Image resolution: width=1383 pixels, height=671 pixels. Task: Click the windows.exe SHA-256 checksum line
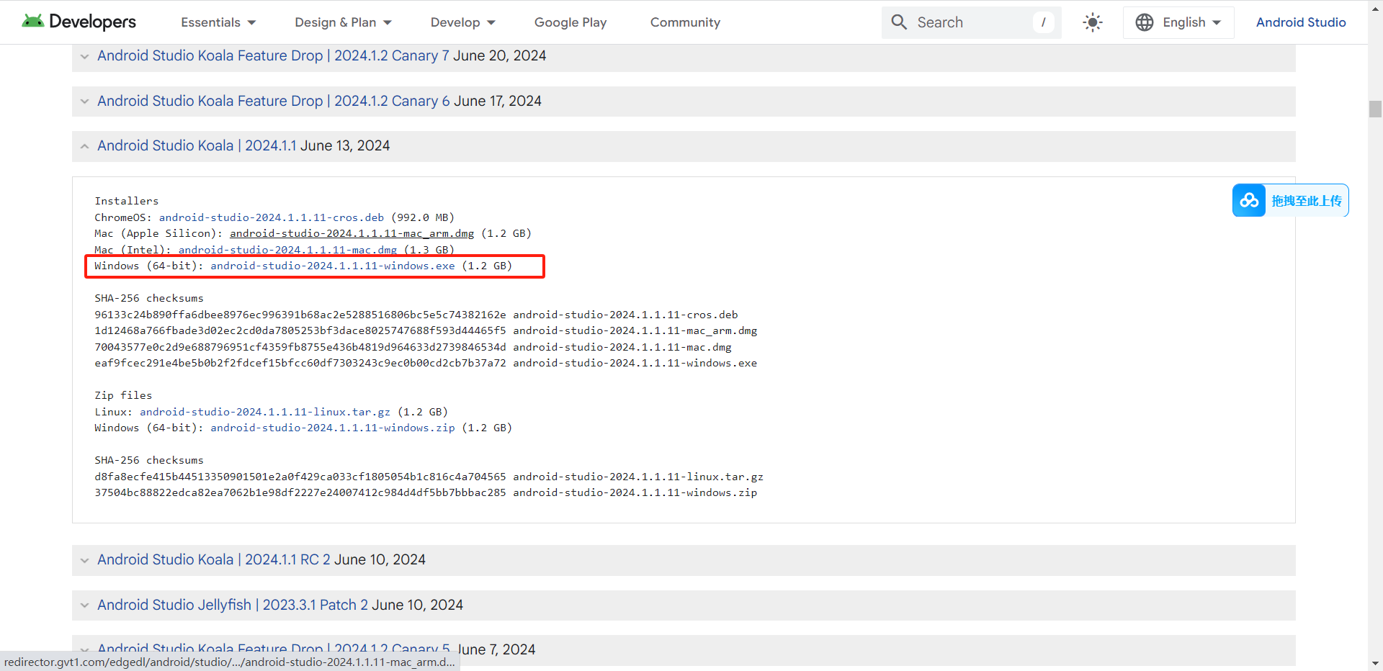point(426,363)
